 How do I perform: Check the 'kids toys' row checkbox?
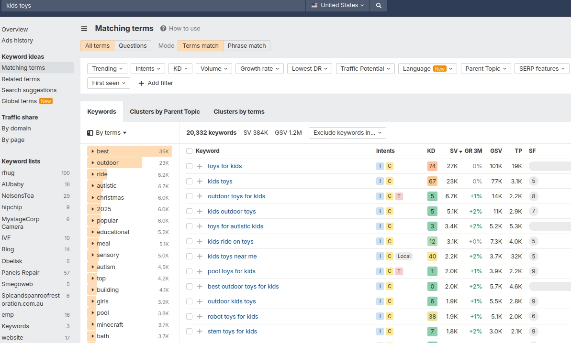[x=189, y=182]
